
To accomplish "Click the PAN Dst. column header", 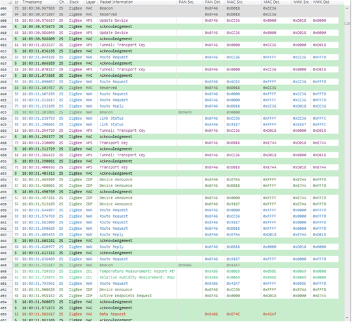I will (x=214, y=3).
